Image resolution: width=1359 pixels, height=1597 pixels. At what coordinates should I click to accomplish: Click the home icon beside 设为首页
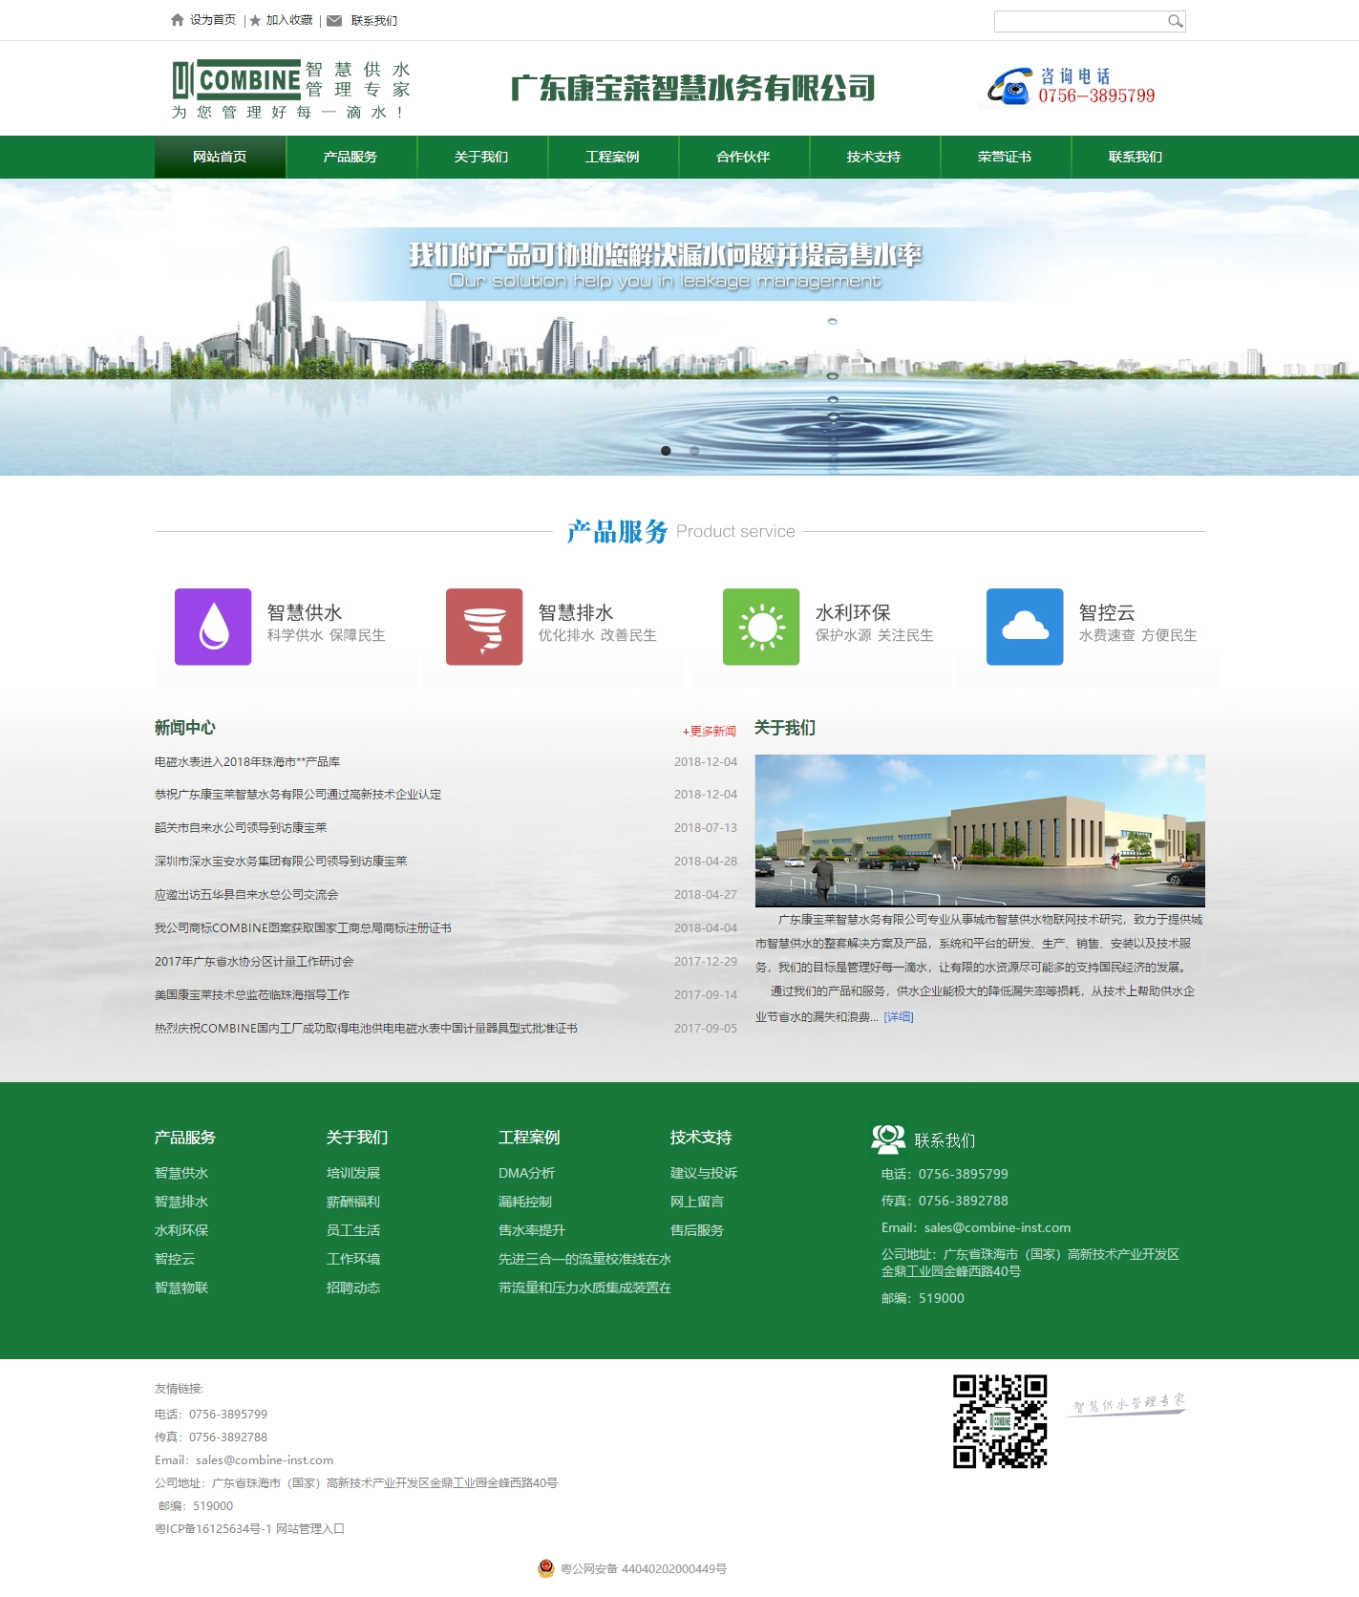point(177,20)
